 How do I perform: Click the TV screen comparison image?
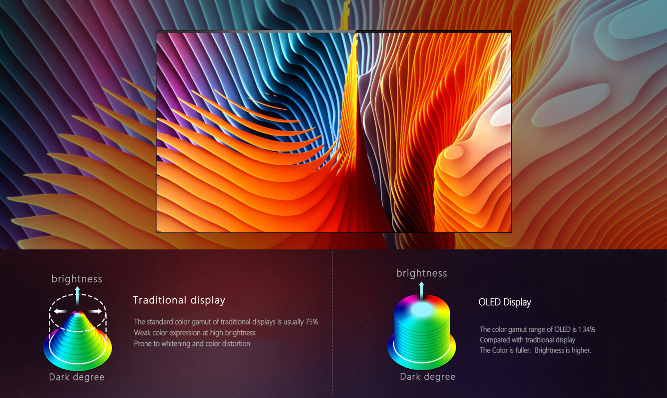(x=333, y=132)
